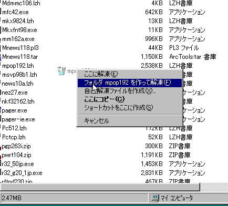Click the horizontal scrollbar thumb

tap(100, 187)
